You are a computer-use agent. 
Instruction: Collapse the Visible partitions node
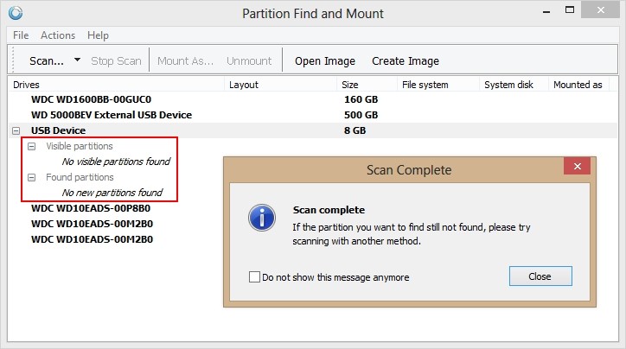click(x=31, y=146)
